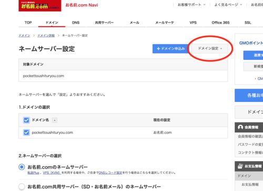Screen dimensions: 263x191
Task: Open the パスワードの変更 sidebar link
Action: click(x=250, y=144)
